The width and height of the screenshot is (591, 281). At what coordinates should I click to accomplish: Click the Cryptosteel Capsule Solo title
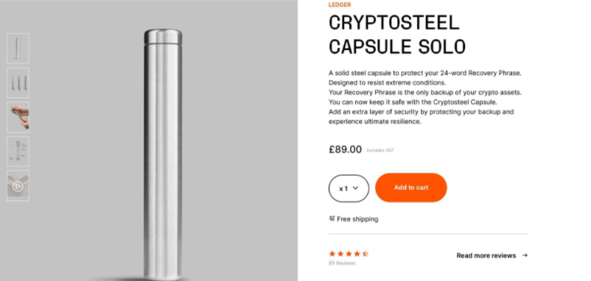(x=397, y=35)
